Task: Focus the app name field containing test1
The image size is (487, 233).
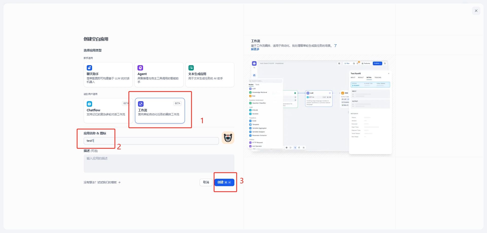Action: [151, 141]
